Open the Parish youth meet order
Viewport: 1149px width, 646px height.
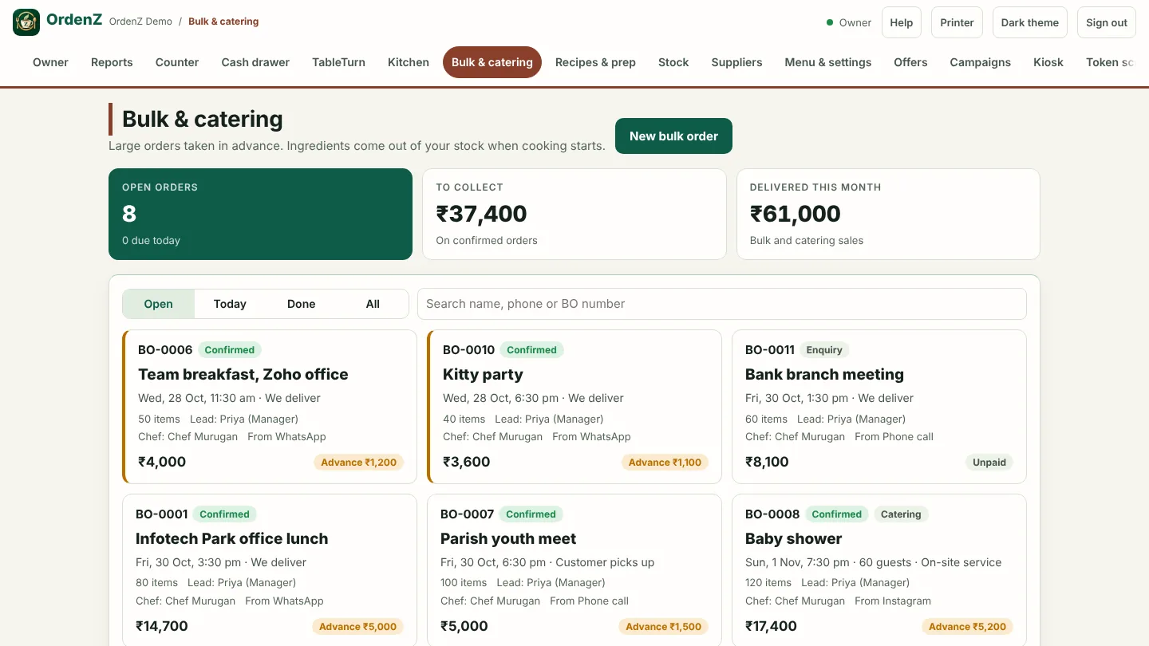[x=574, y=569]
